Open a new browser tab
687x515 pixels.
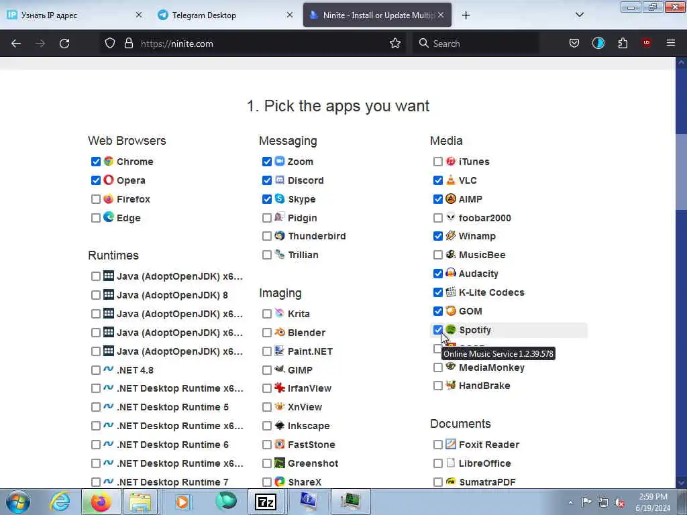coord(466,15)
